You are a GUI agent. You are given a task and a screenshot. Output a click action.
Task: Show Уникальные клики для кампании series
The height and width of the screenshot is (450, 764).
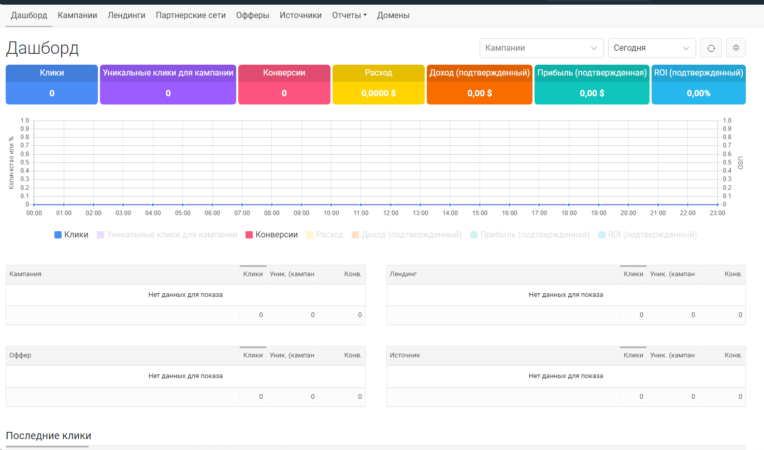(167, 235)
